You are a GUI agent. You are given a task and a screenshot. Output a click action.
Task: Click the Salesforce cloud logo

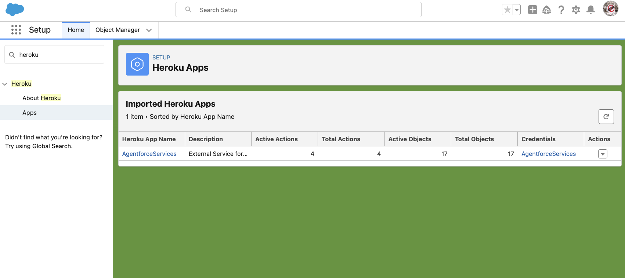click(x=15, y=10)
